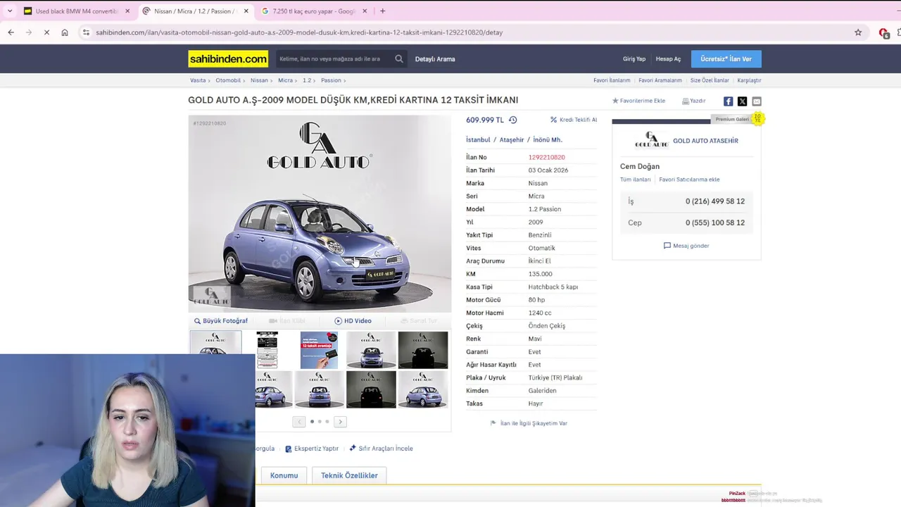Image resolution: width=901 pixels, height=507 pixels.
Task: Click Gold Auto Atasehir store logo
Action: 651,140
